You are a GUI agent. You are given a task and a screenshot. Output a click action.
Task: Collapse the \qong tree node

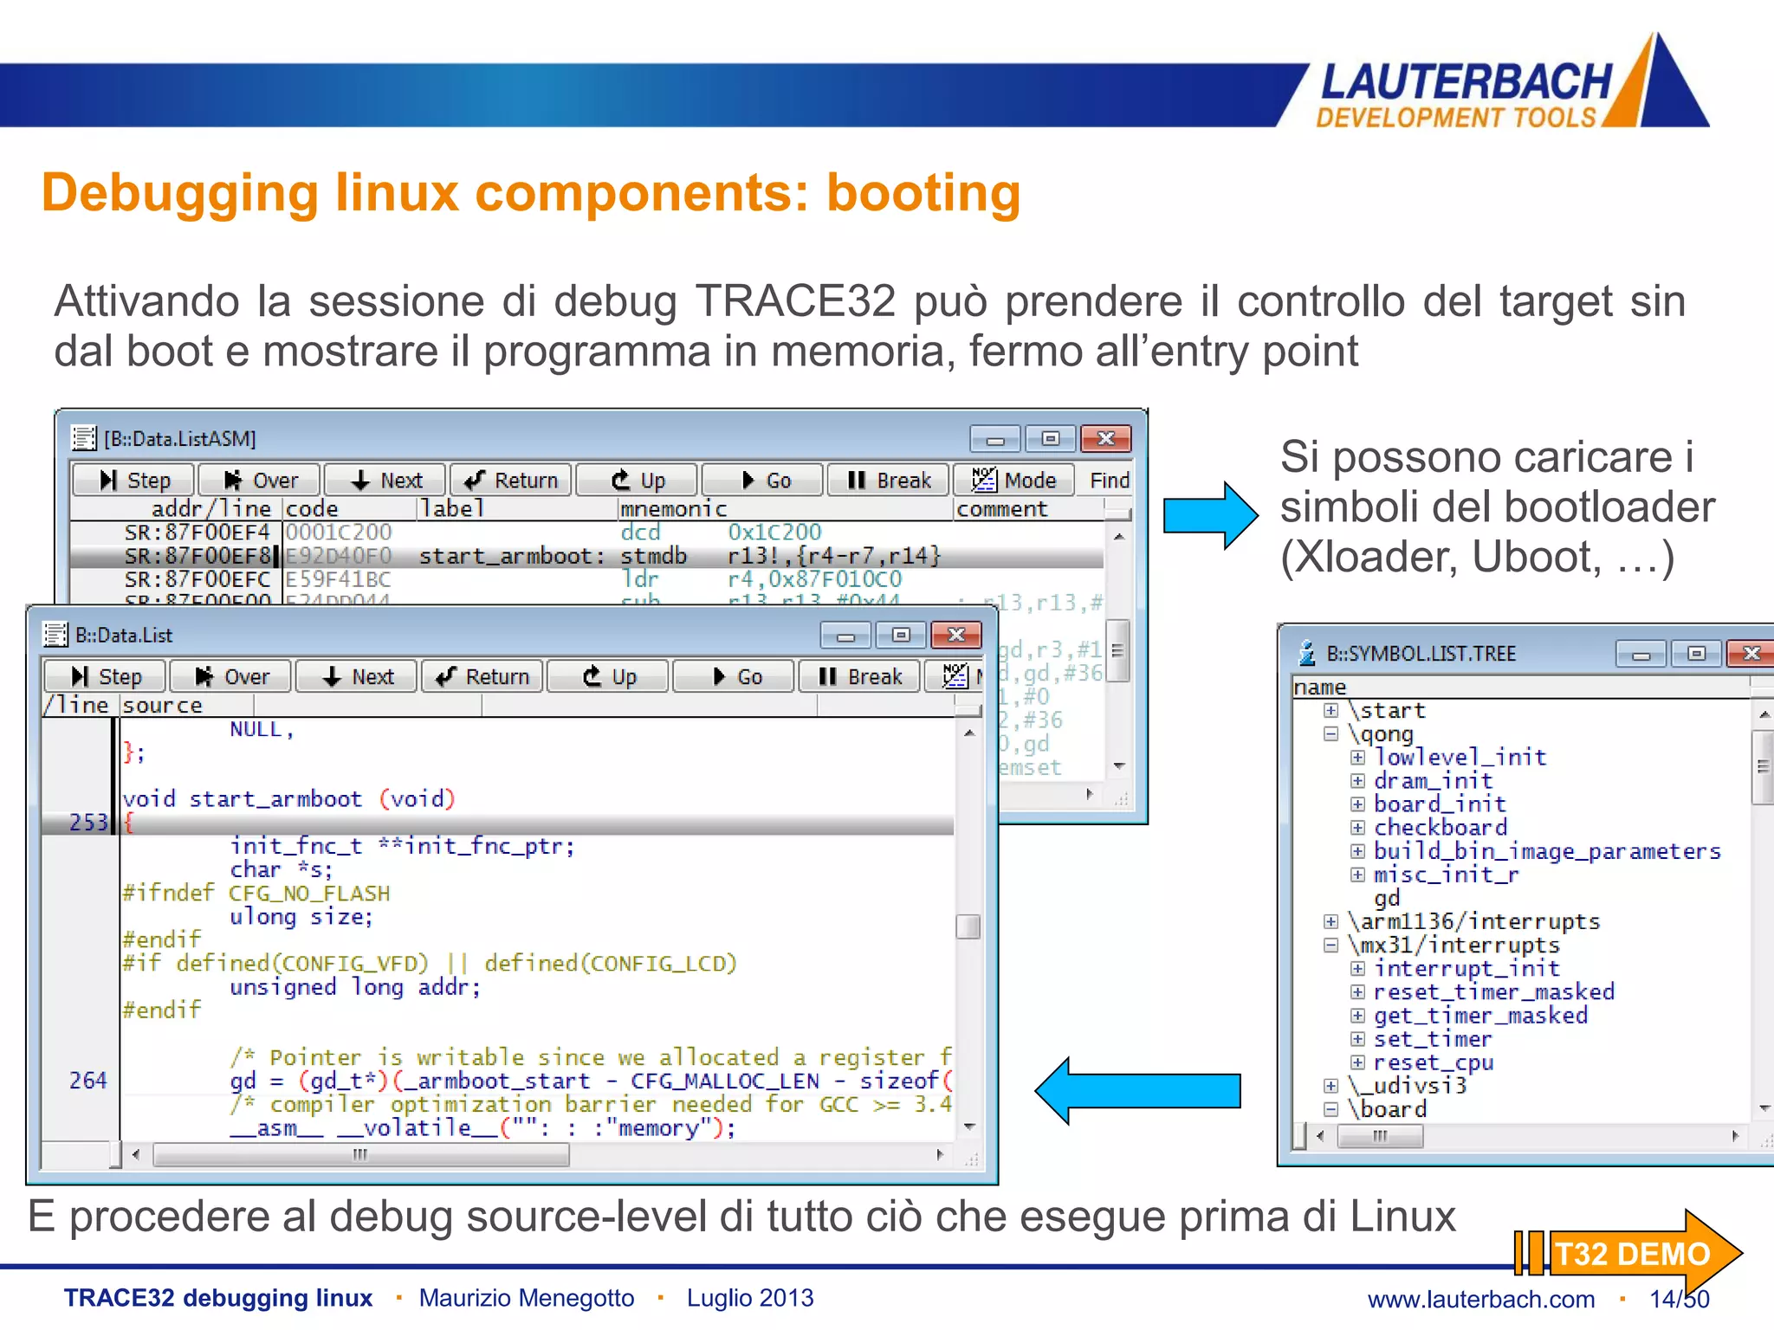point(1331,734)
